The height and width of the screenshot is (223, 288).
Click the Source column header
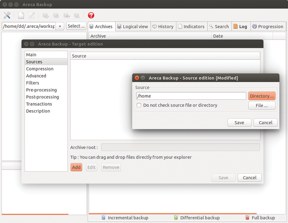[165, 56]
